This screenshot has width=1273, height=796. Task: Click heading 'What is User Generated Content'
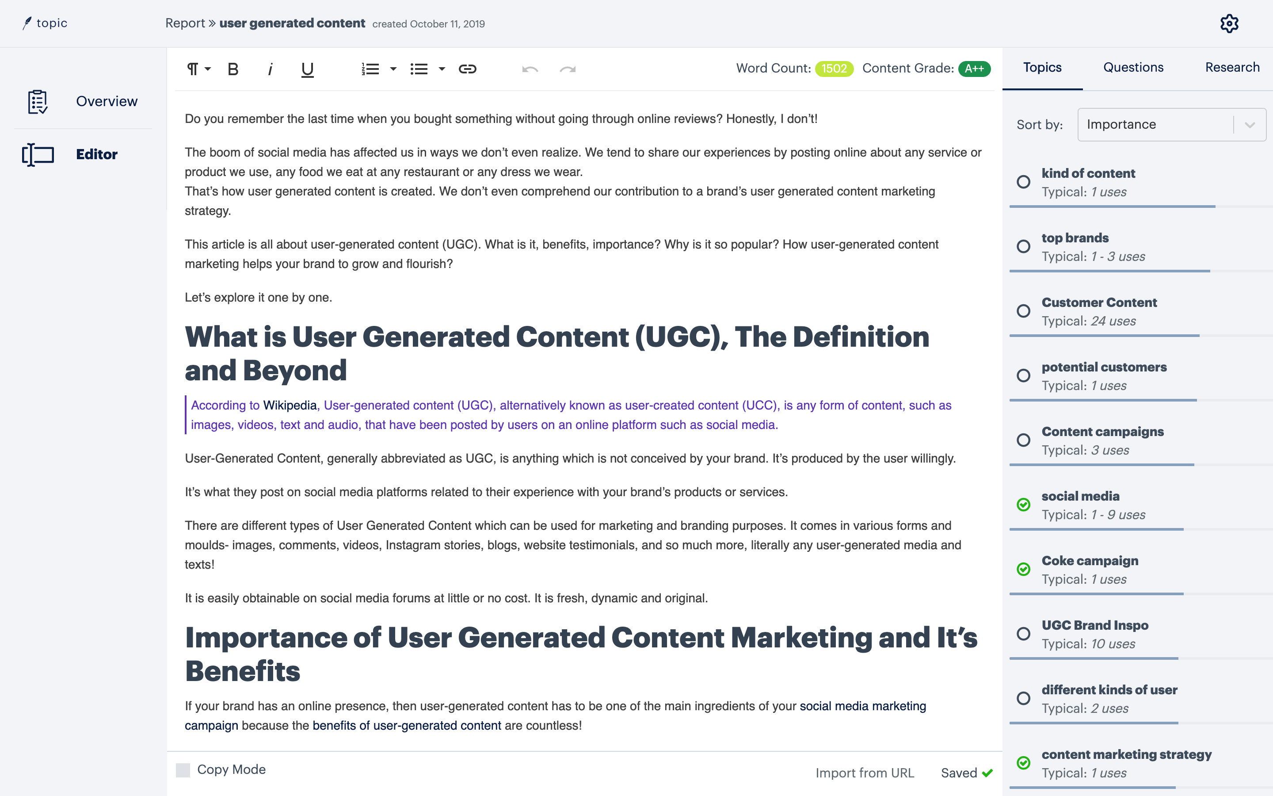point(557,353)
